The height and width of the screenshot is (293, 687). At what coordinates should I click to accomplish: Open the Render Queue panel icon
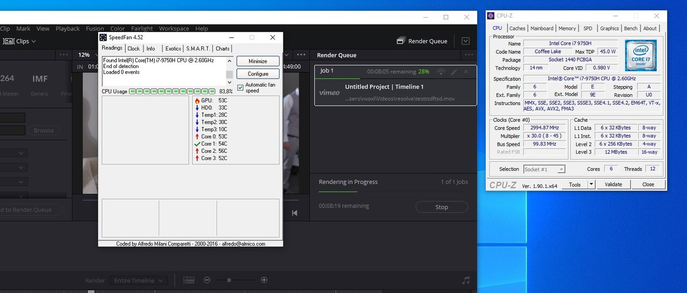click(401, 41)
